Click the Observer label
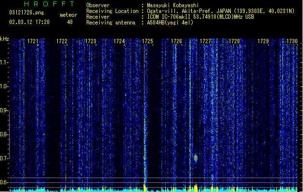The image size is (303, 192). tap(98, 5)
